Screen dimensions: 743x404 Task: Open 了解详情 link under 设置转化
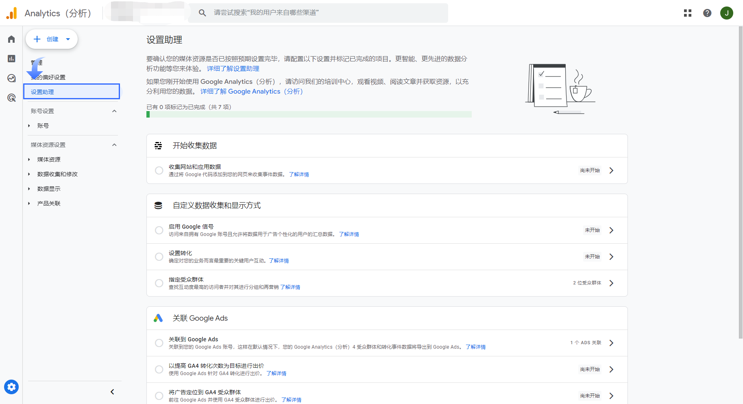coord(279,261)
